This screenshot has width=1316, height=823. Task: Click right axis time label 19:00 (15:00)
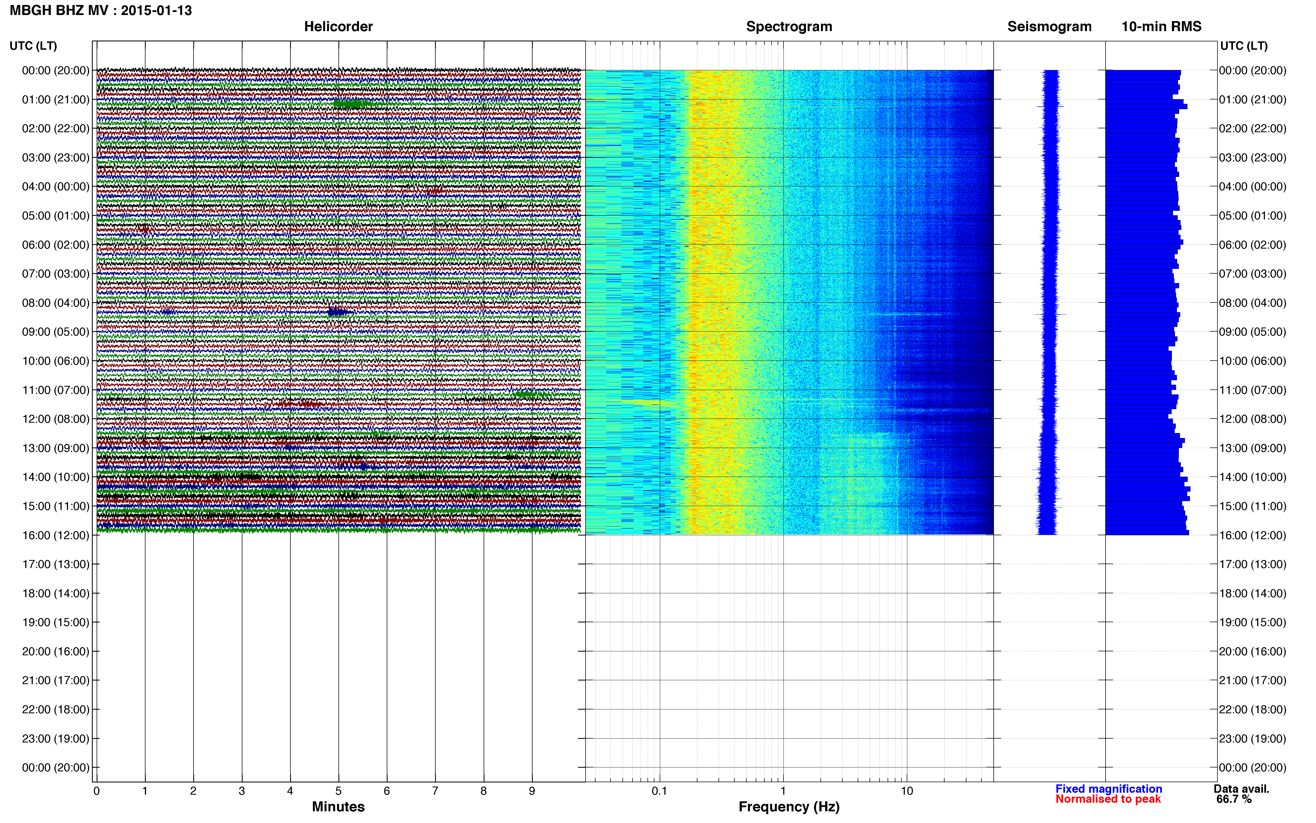point(1252,622)
